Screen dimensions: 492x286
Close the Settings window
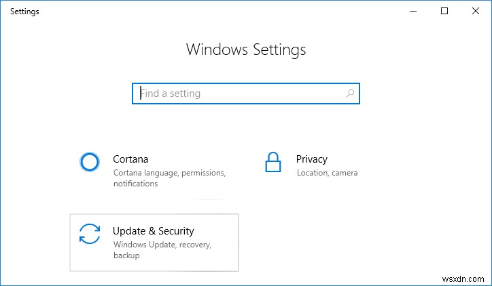[476, 11]
